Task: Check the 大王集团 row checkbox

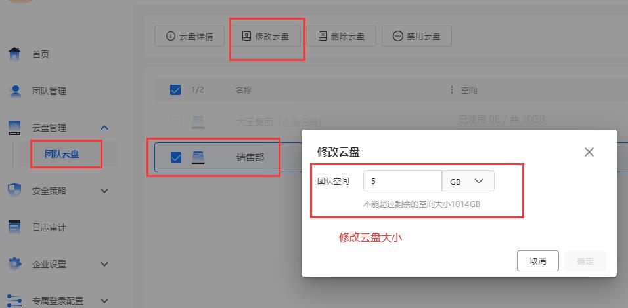Action: pyautogui.click(x=176, y=121)
